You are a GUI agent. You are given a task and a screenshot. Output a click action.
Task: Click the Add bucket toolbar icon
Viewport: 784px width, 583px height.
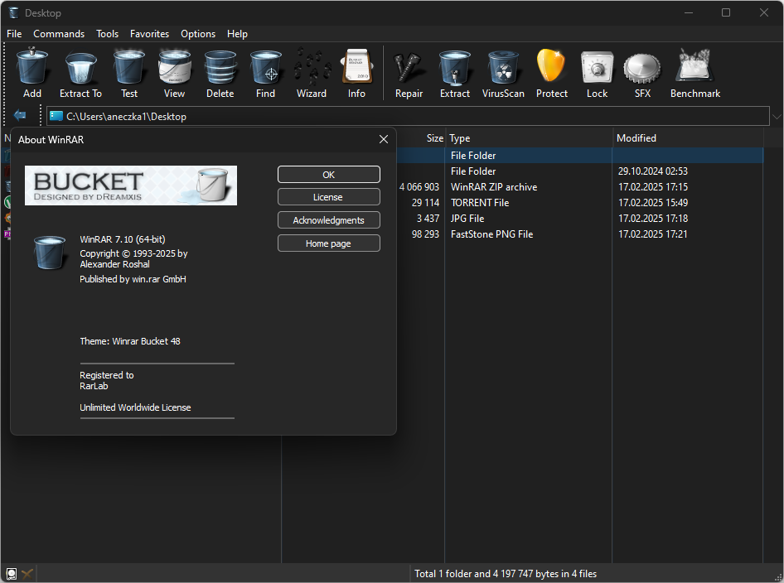32,66
